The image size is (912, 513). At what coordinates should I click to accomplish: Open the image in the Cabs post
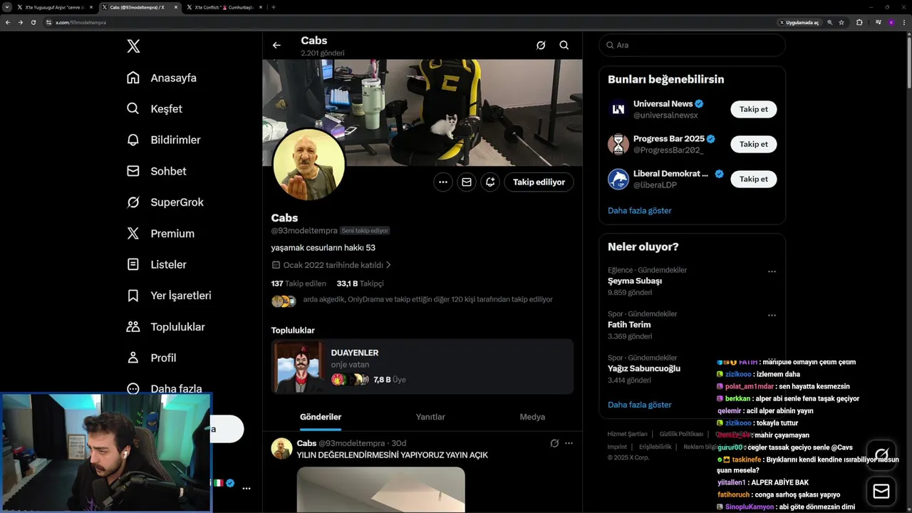380,489
